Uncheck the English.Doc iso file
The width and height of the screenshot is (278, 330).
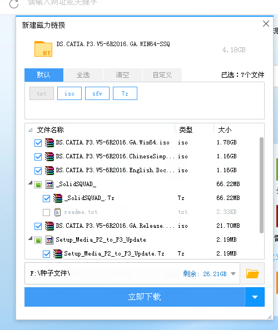[x=38, y=171]
